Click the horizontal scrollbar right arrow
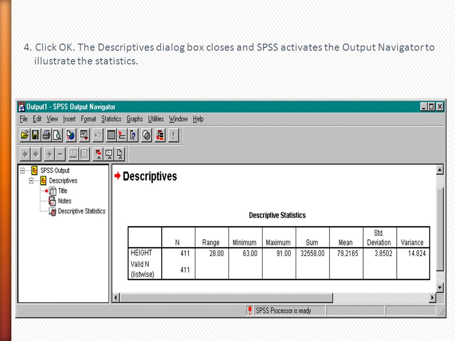Image resolution: width=455 pixels, height=341 pixels. (432, 297)
